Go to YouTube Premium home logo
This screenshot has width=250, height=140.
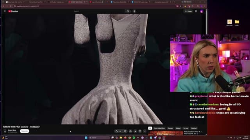(x=13, y=11)
